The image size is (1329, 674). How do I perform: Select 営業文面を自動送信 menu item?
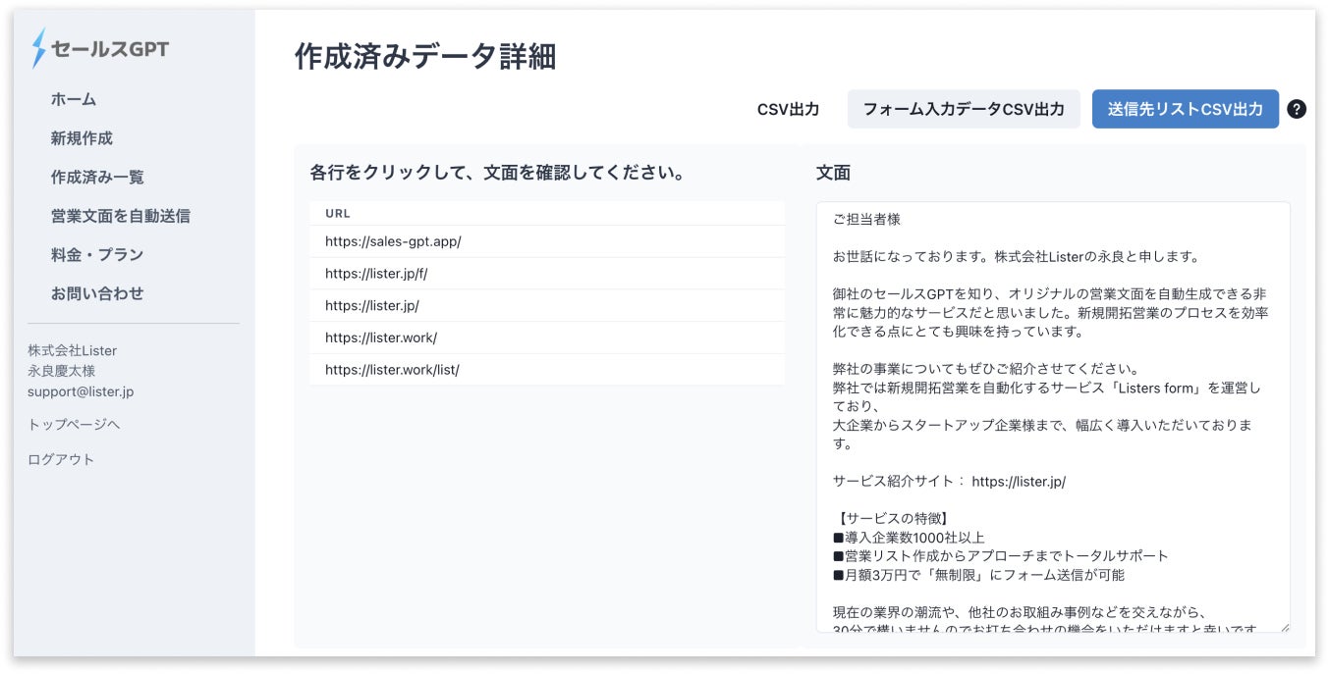coord(121,216)
